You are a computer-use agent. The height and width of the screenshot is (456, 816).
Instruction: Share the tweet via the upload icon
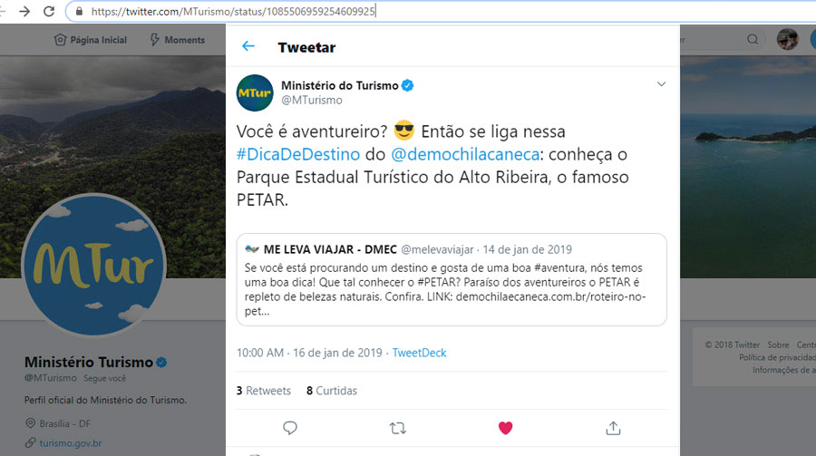coord(613,428)
